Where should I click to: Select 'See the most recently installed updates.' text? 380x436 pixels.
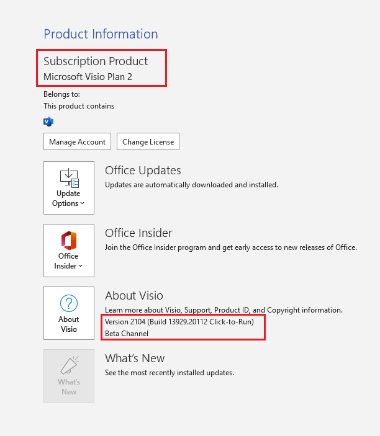170,373
